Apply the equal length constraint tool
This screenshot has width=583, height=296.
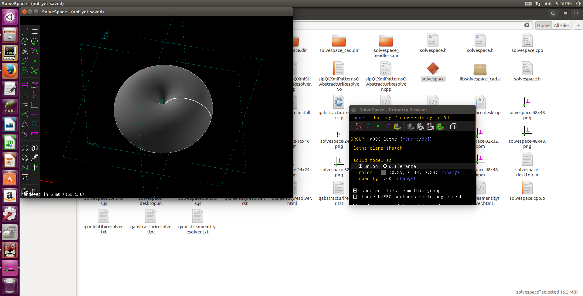pos(25,124)
